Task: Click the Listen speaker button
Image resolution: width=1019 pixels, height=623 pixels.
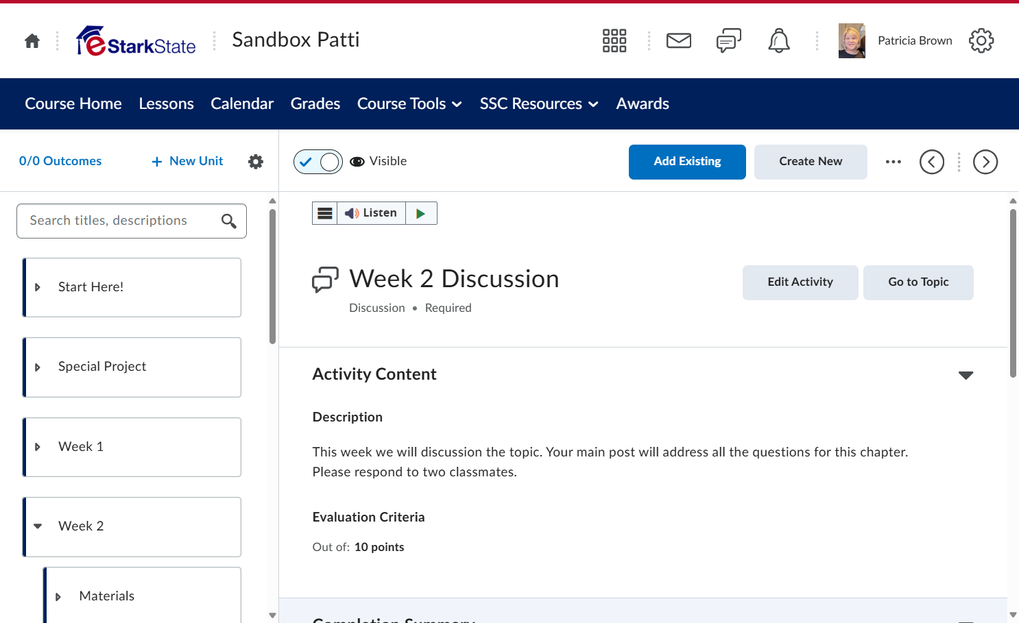Action: 371,213
